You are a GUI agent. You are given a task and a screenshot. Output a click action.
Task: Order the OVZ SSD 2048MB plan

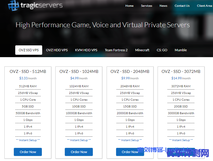click(130, 152)
